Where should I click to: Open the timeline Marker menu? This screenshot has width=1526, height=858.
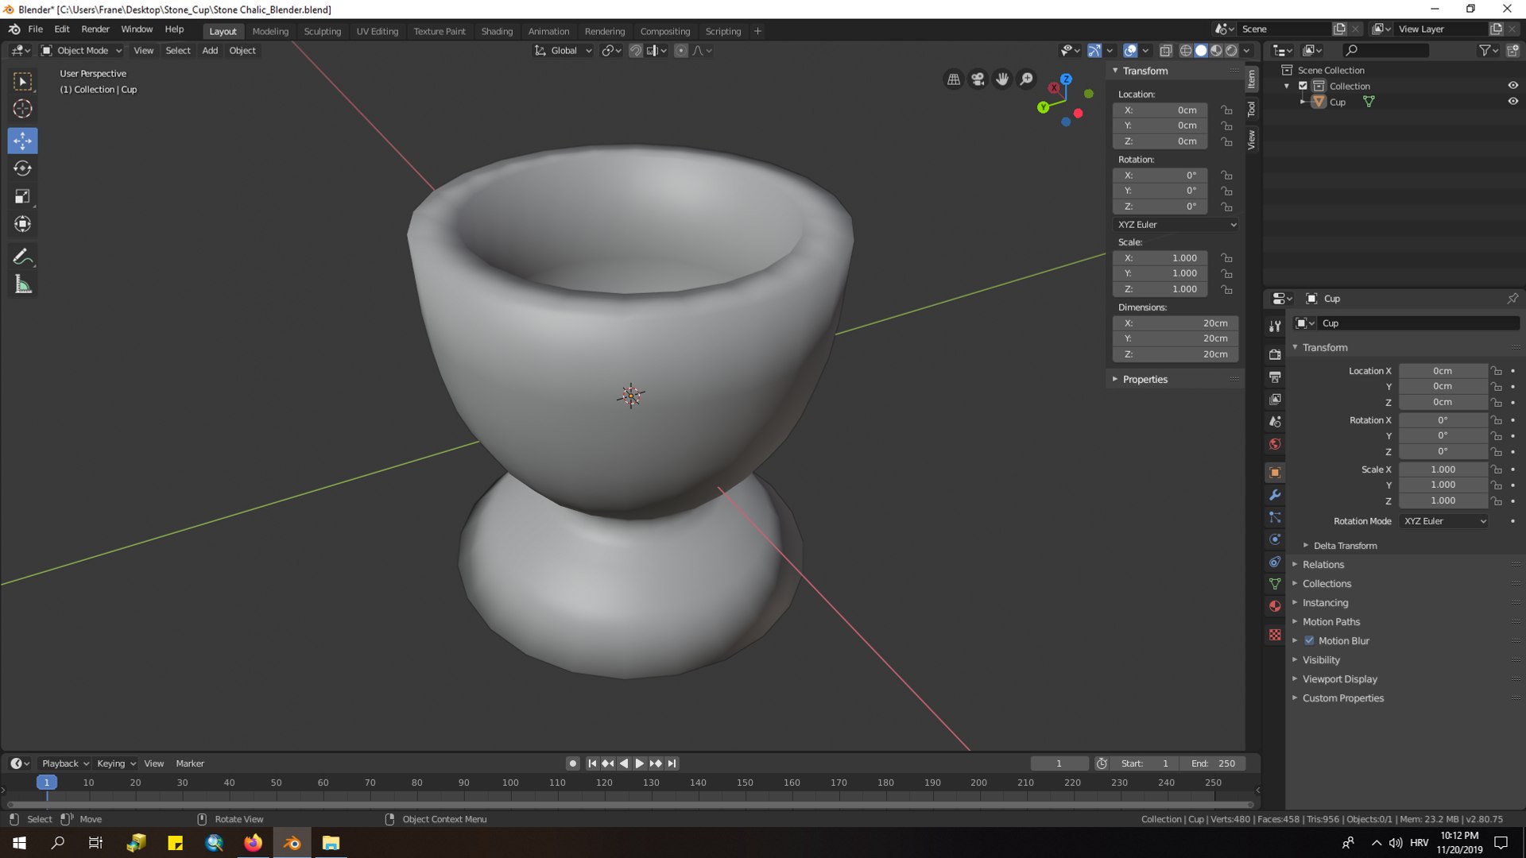190,763
